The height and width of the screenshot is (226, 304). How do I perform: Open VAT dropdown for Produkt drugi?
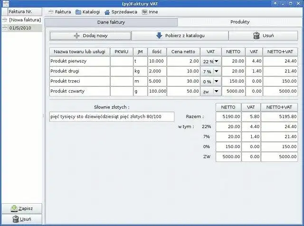[211, 72]
